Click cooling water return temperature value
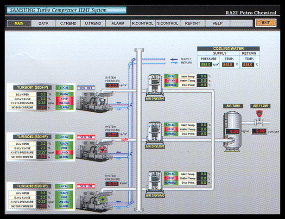The height and width of the screenshot is (219, 285). tap(248, 64)
